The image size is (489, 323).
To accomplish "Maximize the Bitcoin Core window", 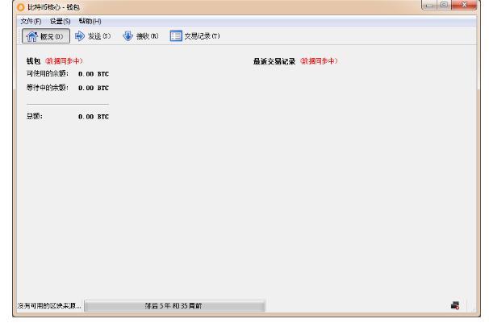I will click(444, 5).
